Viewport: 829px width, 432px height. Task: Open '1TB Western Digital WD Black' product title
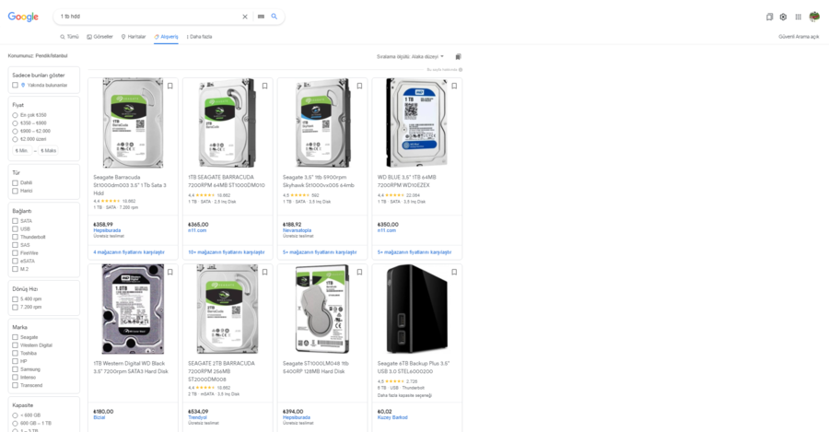131,368
